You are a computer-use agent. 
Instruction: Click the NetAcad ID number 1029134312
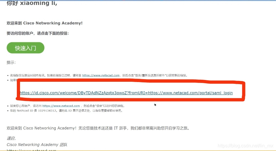[47, 111]
